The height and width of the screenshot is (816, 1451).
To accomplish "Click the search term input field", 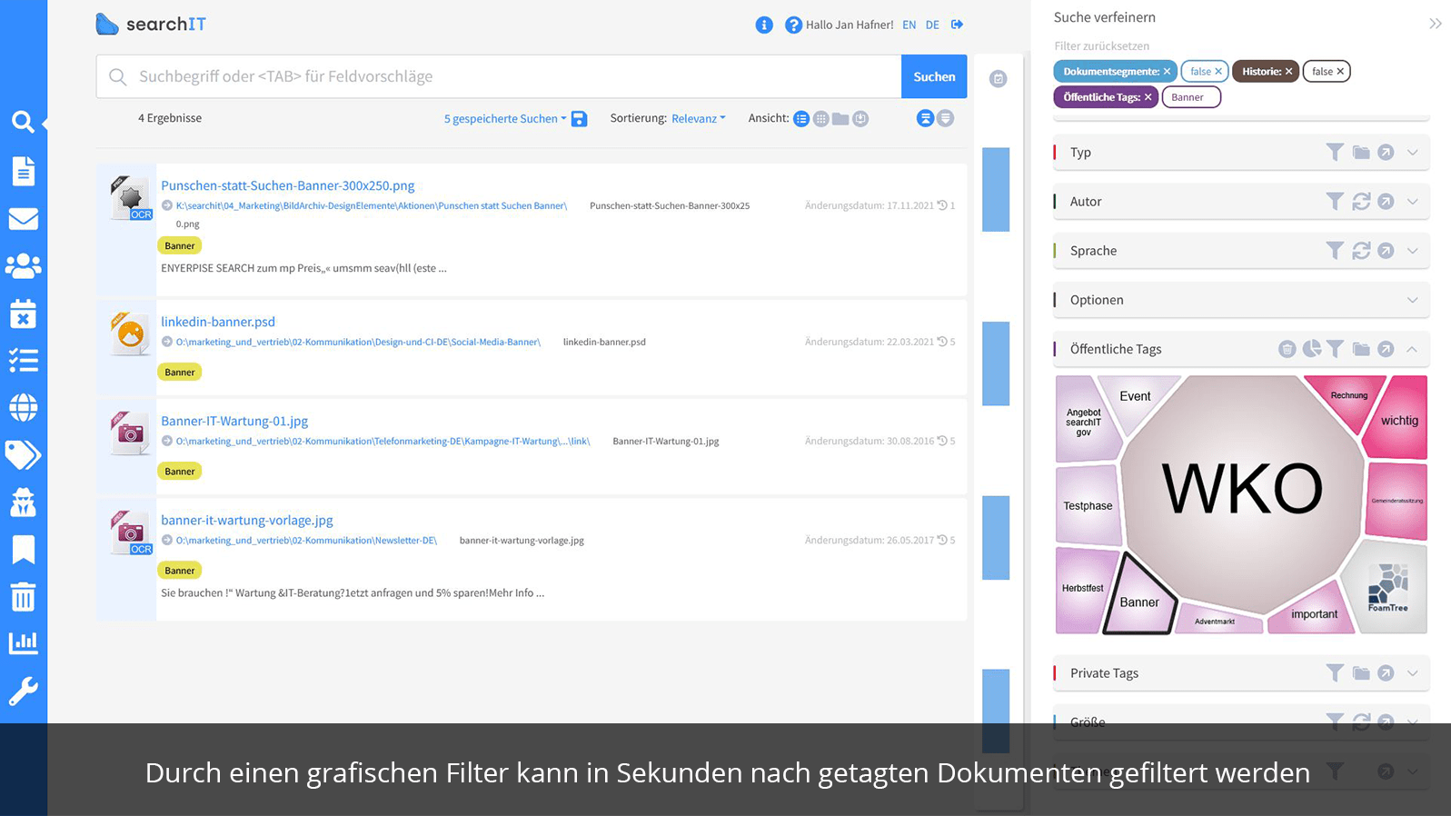I will 499,76.
